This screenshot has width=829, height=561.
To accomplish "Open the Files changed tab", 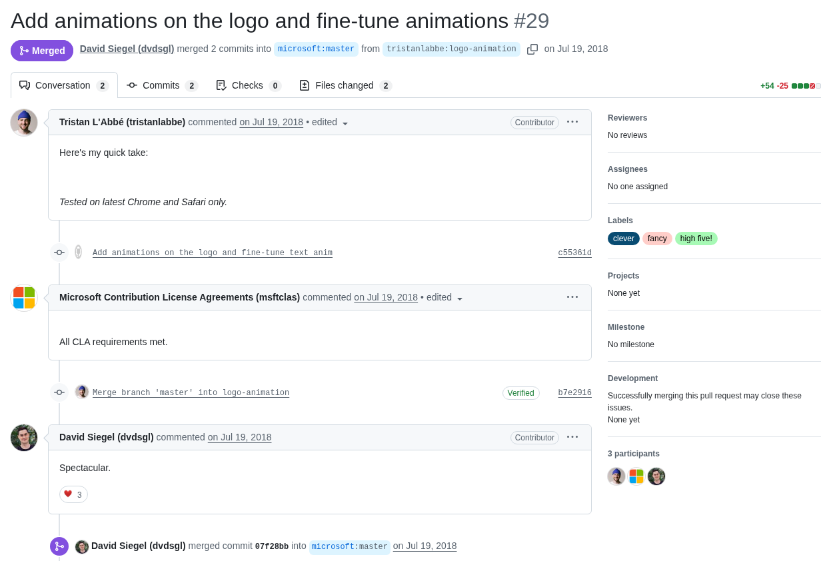I will [346, 85].
